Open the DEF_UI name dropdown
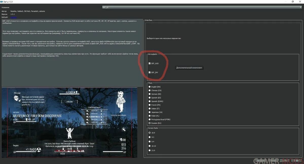304x164 pixels. [202, 7]
